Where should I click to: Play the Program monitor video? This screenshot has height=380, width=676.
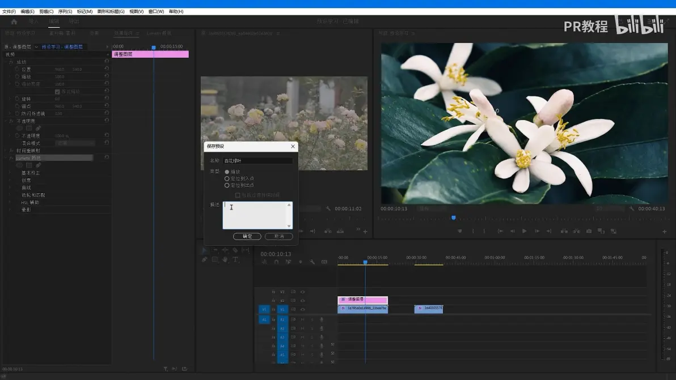pyautogui.click(x=524, y=231)
